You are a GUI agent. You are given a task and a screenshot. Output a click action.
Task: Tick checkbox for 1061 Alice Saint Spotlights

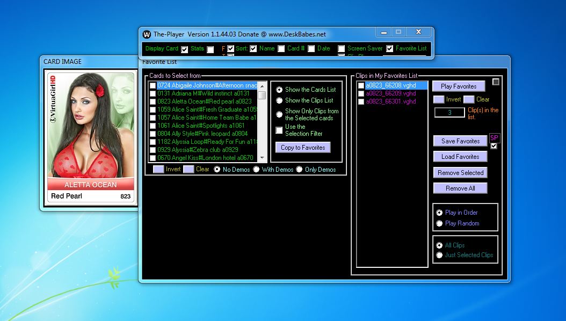153,126
